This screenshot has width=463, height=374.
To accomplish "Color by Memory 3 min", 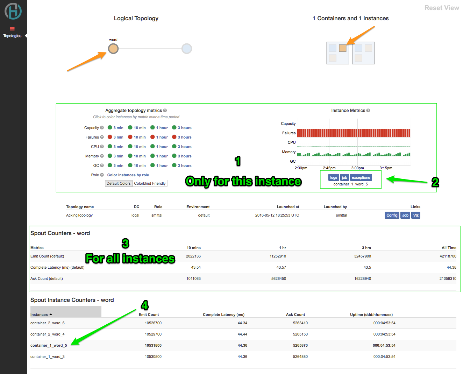I will (115, 156).
